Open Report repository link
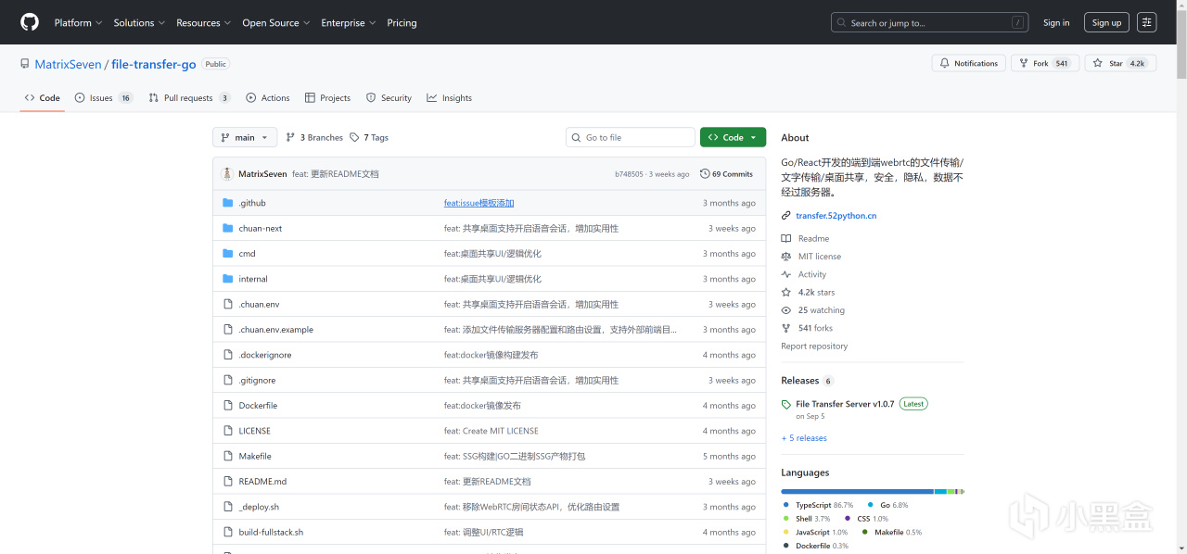The height and width of the screenshot is (554, 1187). [x=814, y=346]
